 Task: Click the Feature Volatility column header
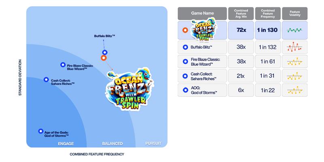click(294, 13)
